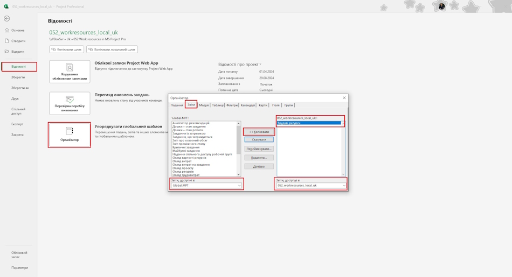The height and width of the screenshot is (277, 512).
Task: Click the Скасувати button
Action: (x=259, y=140)
